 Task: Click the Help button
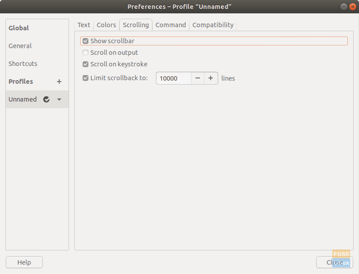click(24, 262)
